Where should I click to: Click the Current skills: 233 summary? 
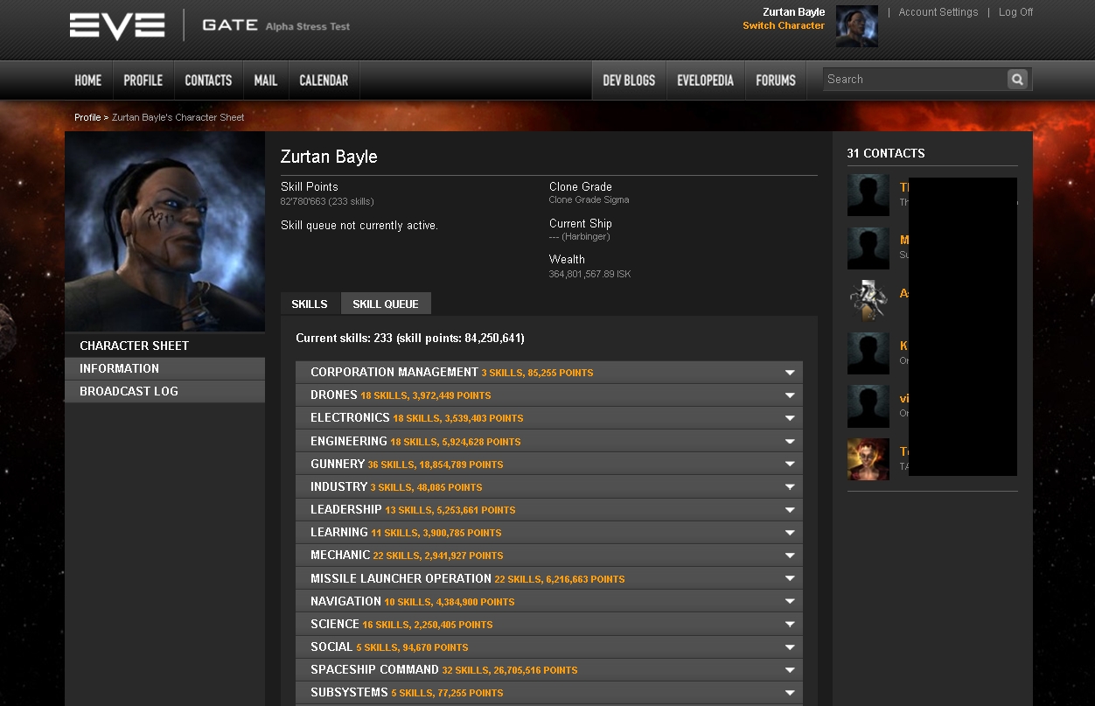[410, 338]
